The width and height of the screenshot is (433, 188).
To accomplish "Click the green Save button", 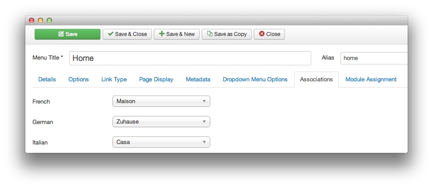I will (68, 34).
